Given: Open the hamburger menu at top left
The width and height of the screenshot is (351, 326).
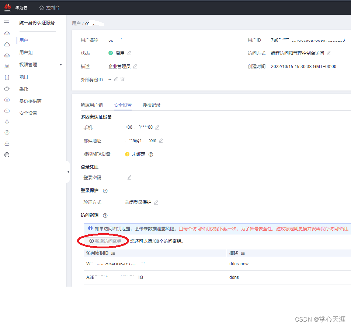Looking at the screenshot, I should (x=6, y=21).
